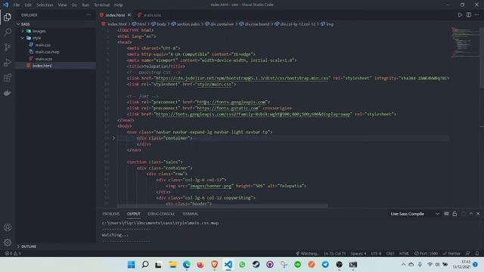This screenshot has width=484, height=272.
Task: Click CRLF end-of-line setting
Action: point(390,254)
